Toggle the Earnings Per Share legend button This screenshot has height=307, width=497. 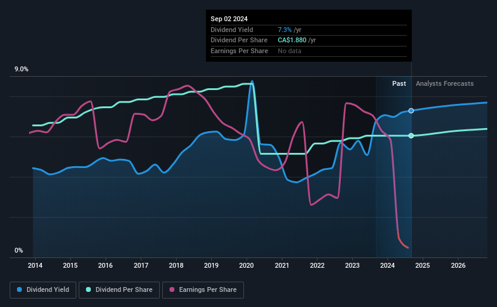coord(203,290)
